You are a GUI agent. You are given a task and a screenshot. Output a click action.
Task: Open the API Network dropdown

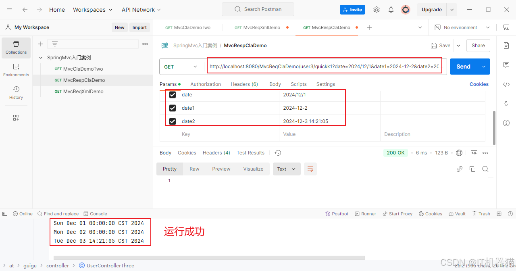[x=141, y=10]
